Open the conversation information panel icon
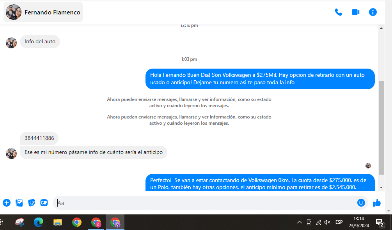Image resolution: width=392 pixels, height=230 pixels. click(x=373, y=12)
